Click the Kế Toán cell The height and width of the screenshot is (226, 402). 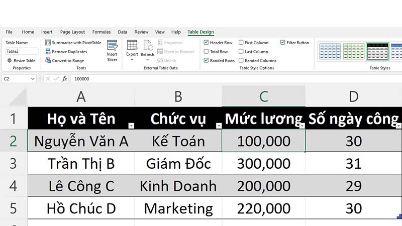pos(178,141)
